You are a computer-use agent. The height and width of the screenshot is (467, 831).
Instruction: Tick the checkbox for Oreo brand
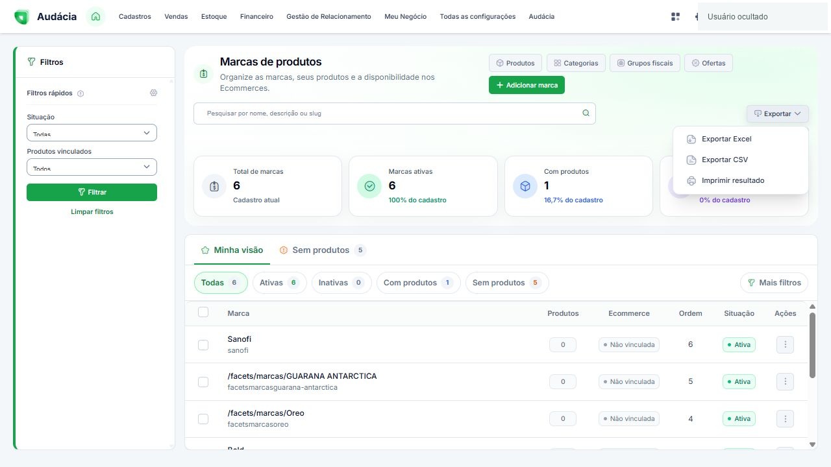point(203,419)
